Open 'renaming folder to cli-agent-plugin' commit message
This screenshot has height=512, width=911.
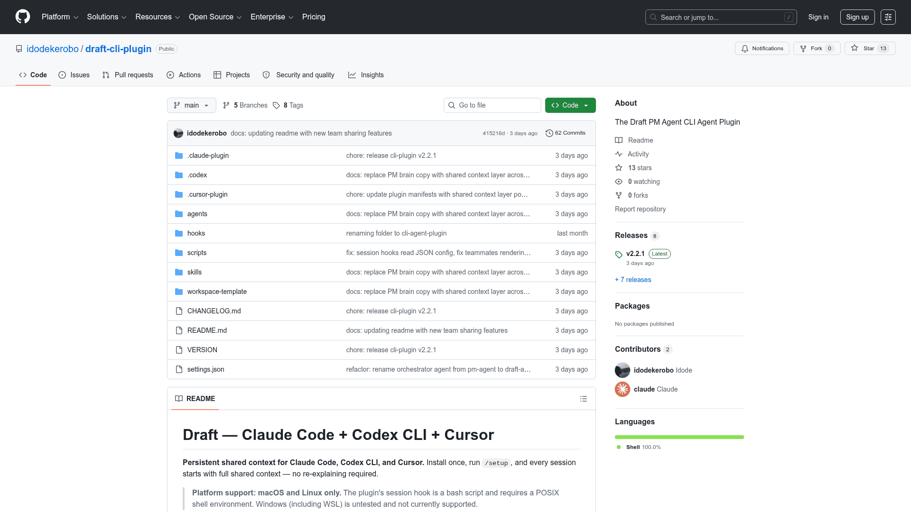click(x=396, y=233)
